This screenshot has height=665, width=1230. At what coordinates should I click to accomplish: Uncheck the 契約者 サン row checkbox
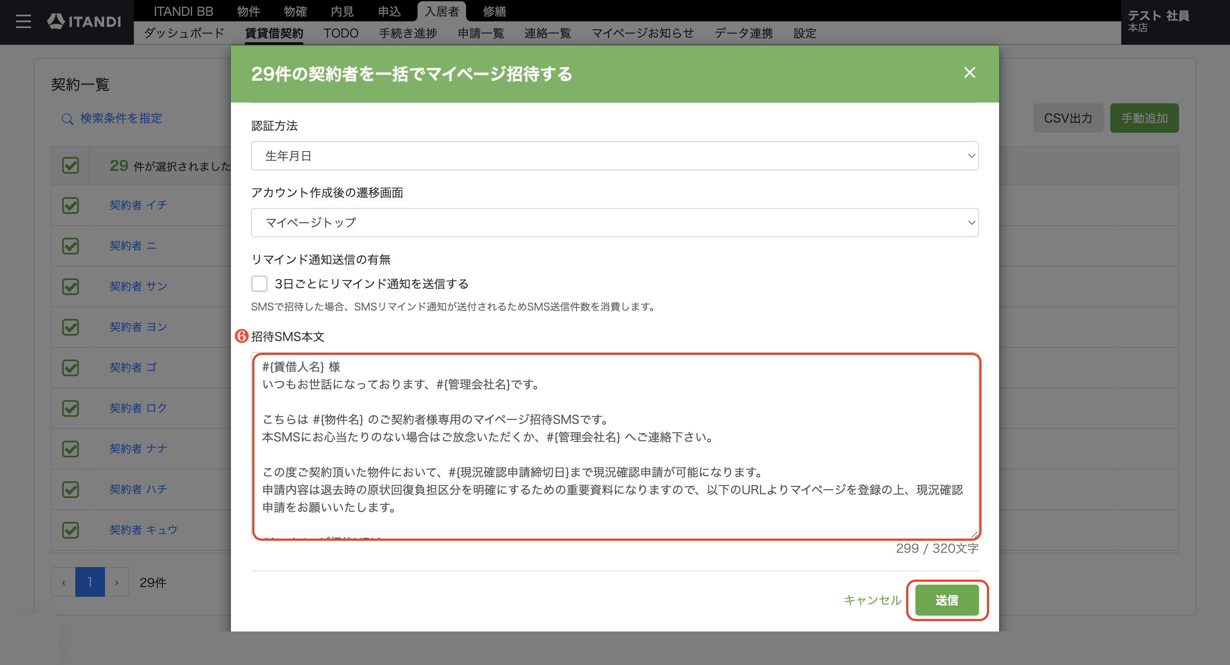71,287
